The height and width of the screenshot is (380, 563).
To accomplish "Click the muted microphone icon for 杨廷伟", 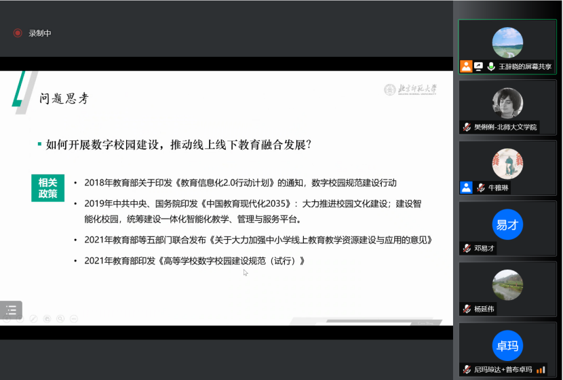I will [467, 309].
